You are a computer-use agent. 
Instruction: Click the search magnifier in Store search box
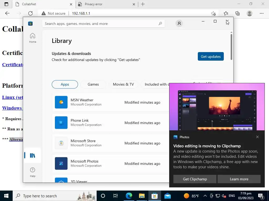coord(160,24)
